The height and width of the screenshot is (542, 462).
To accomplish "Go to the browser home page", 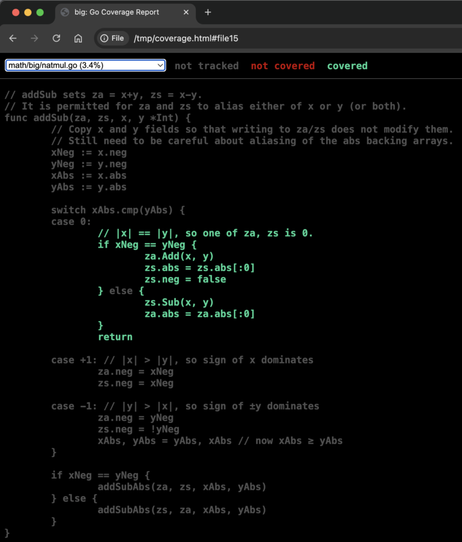I will [78, 38].
